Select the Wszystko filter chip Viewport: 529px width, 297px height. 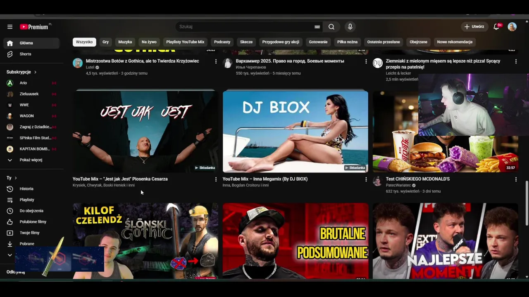point(84,42)
